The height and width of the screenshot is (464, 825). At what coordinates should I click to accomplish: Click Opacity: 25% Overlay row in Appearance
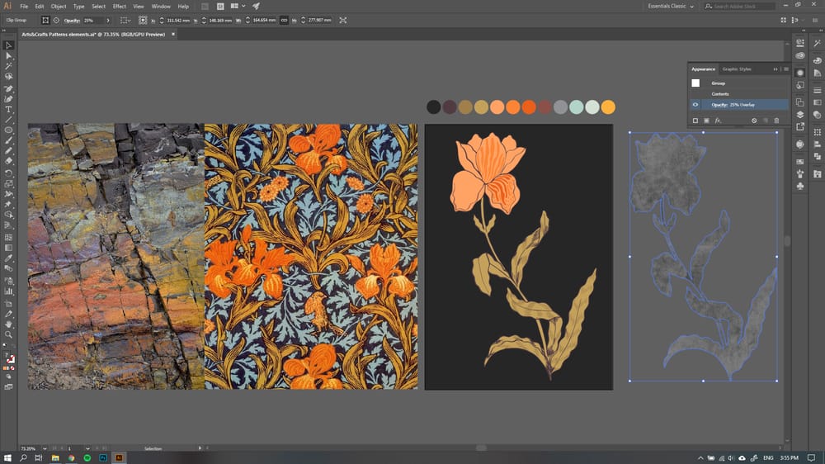(738, 105)
